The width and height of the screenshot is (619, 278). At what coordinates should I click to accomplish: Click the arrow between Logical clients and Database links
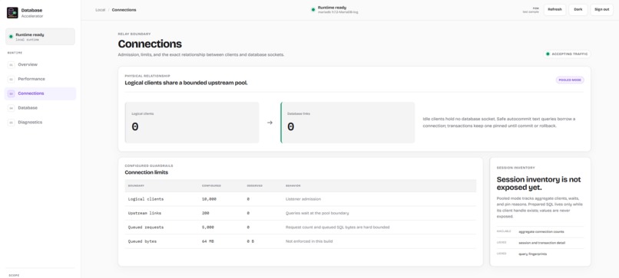click(270, 123)
